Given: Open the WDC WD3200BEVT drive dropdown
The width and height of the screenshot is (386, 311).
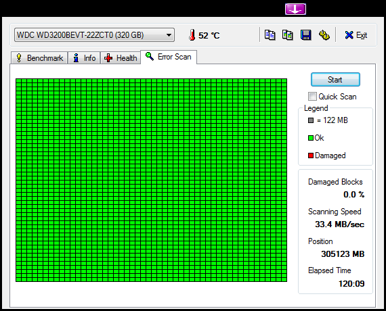Looking at the screenshot, I should [x=94, y=35].
